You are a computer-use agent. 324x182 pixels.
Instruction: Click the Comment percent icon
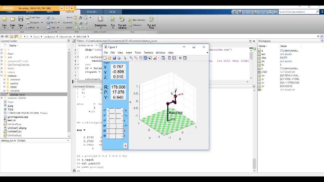pyautogui.click(x=76, y=22)
